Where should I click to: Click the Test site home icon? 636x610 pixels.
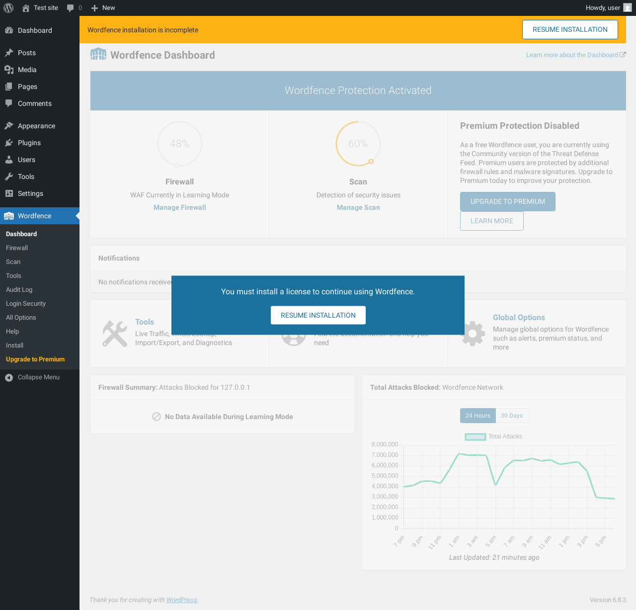point(26,8)
